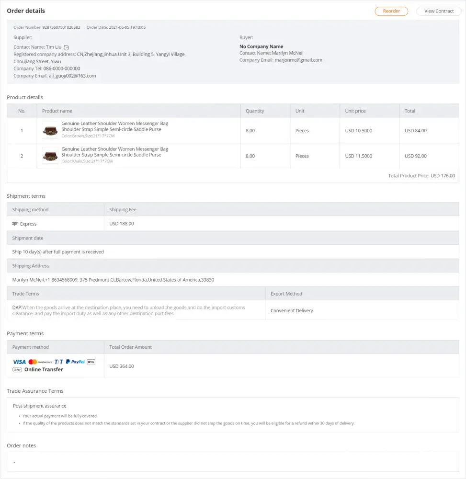Click the Online Transfer payment label
Image resolution: width=466 pixels, height=479 pixels.
pos(44,370)
